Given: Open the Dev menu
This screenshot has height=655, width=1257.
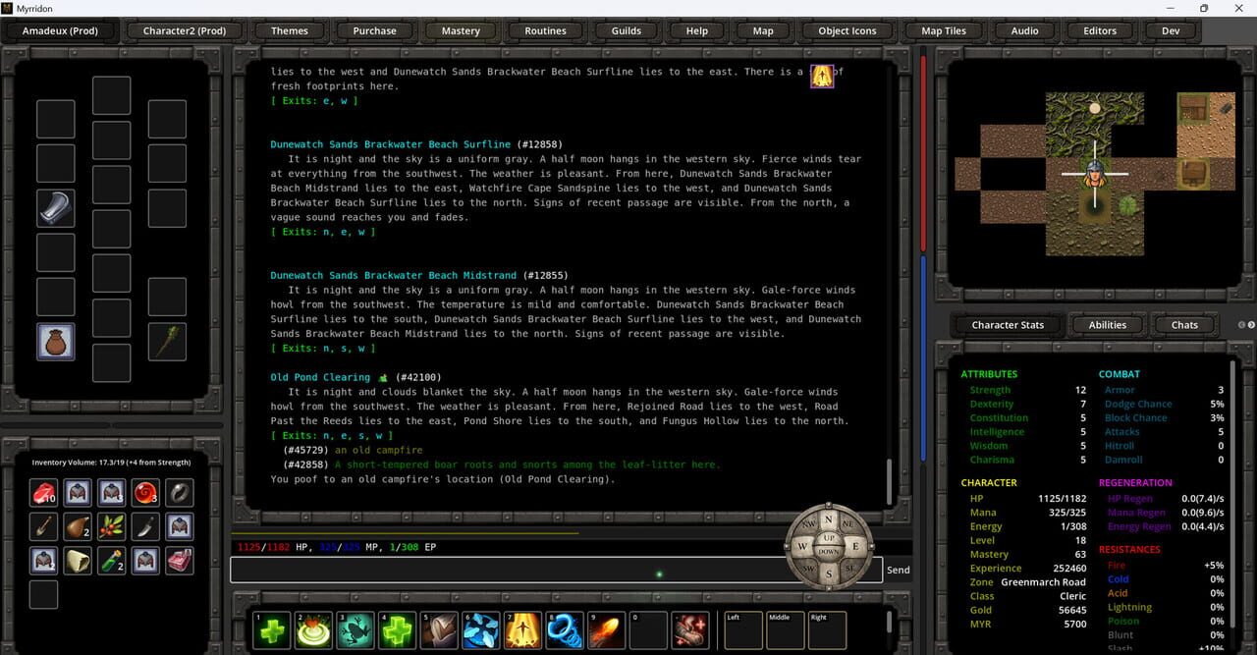Looking at the screenshot, I should pos(1171,30).
